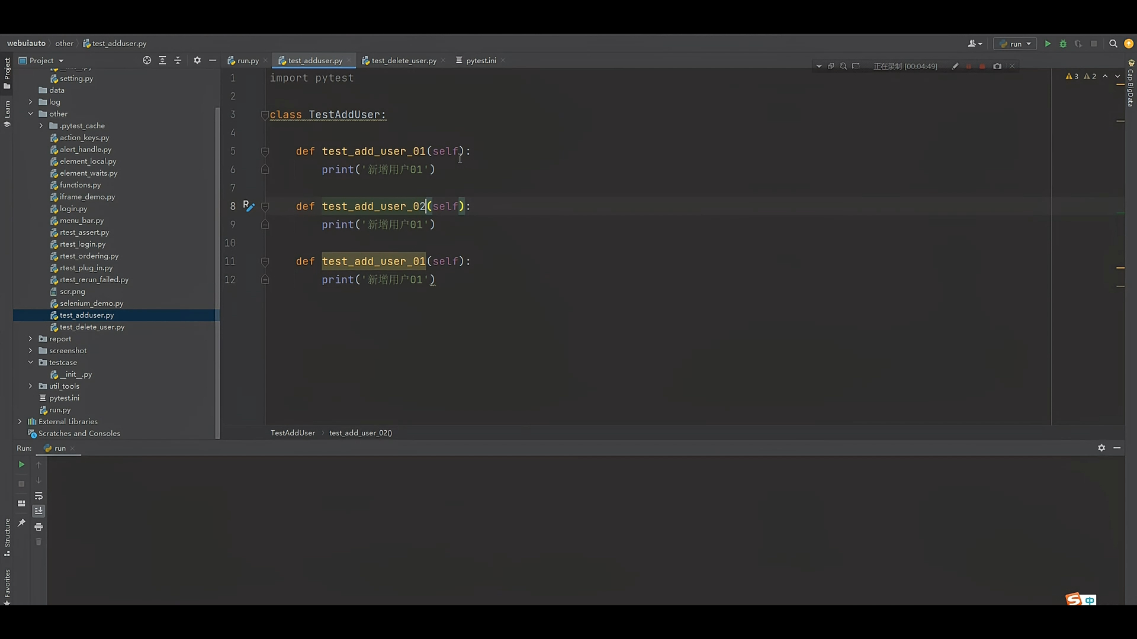This screenshot has width=1137, height=639.
Task: Open Run panel settings gear
Action: [1101, 448]
